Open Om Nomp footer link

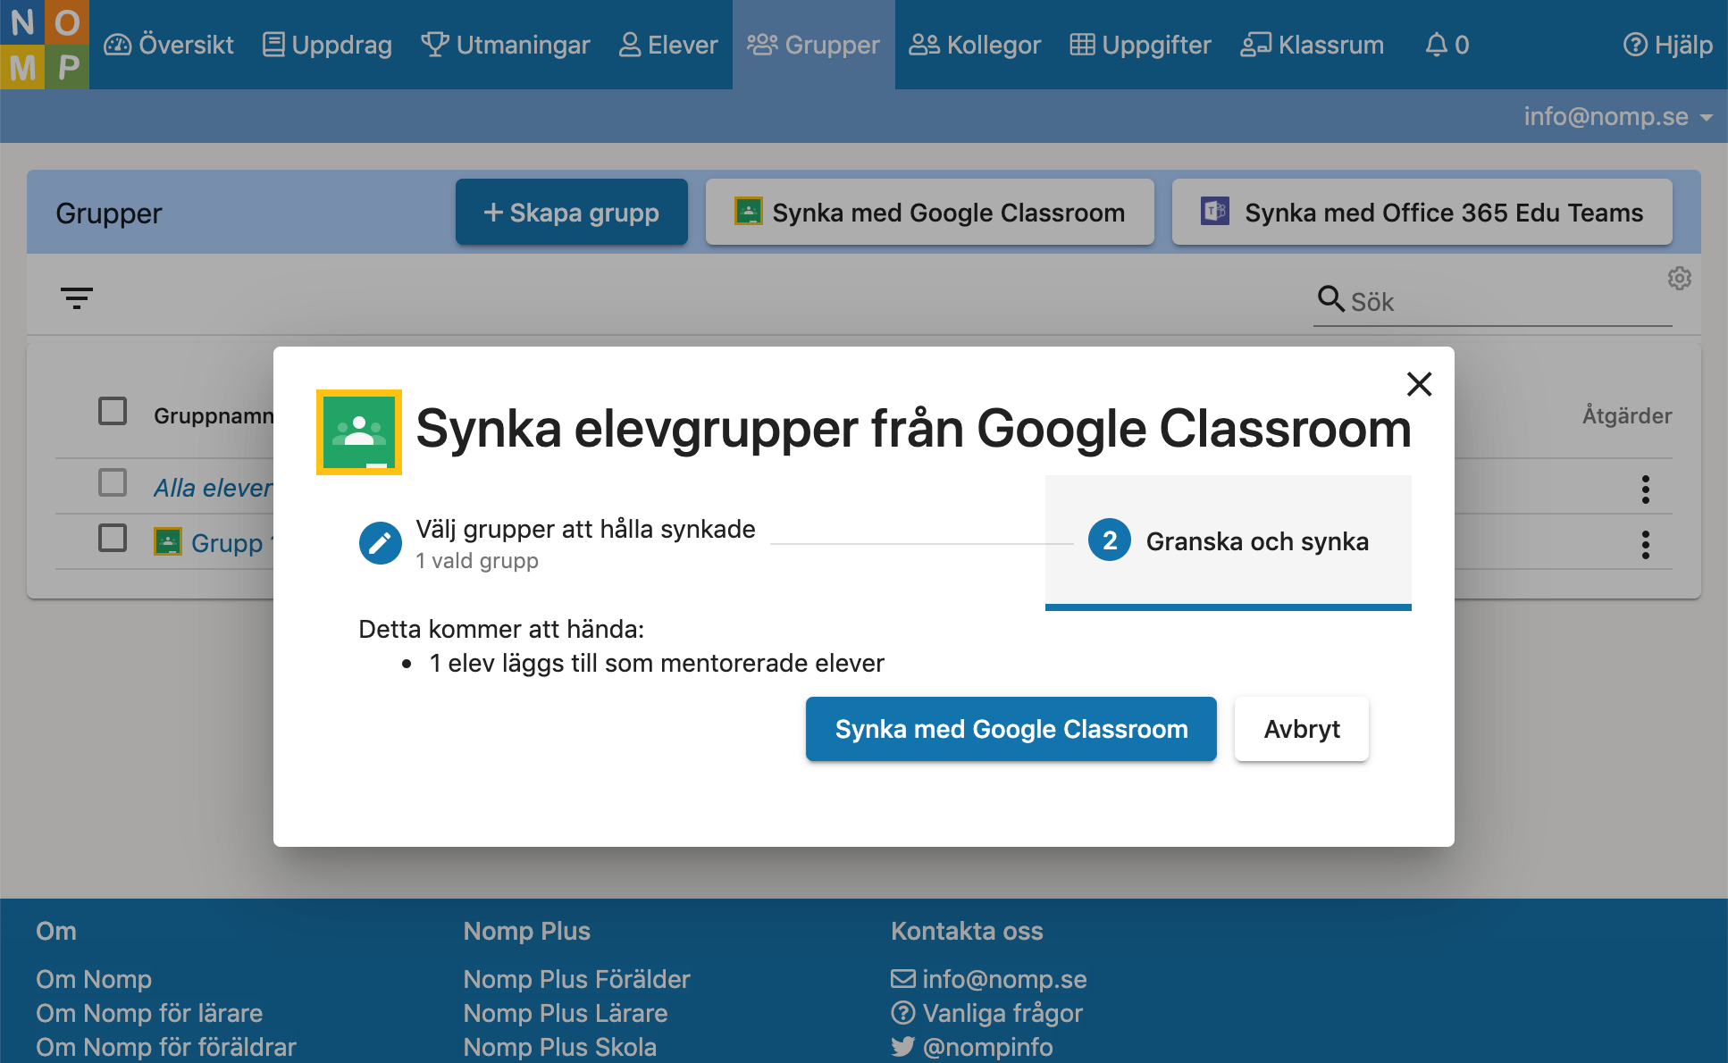pos(94,979)
